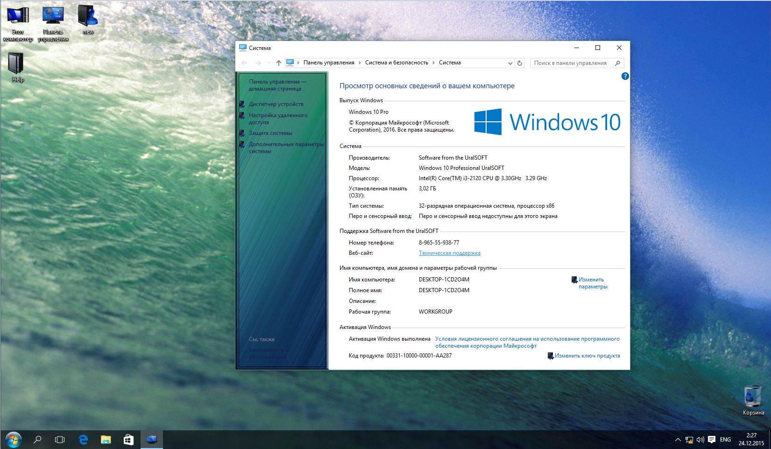Click the Windows 10 logo image
The height and width of the screenshot is (449, 771).
pos(547,122)
